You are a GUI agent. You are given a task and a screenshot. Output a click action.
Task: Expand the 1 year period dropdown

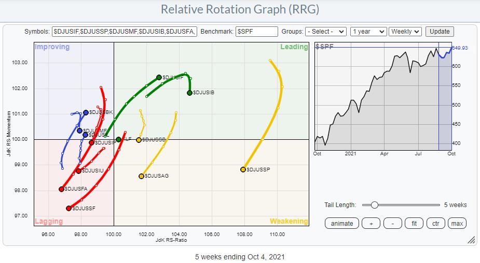[368, 32]
